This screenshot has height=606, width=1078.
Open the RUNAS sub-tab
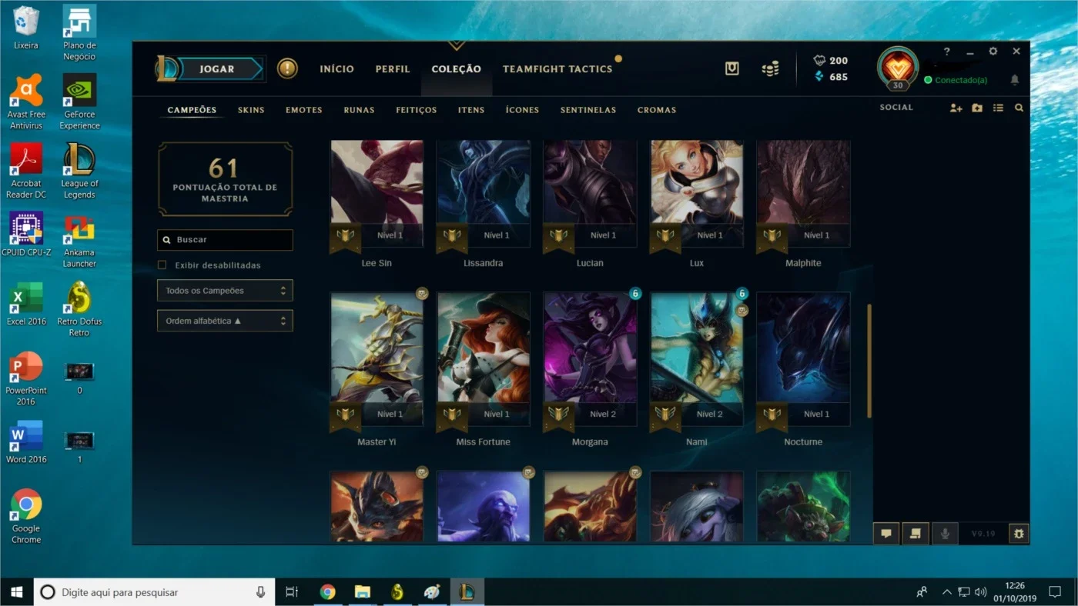[359, 110]
